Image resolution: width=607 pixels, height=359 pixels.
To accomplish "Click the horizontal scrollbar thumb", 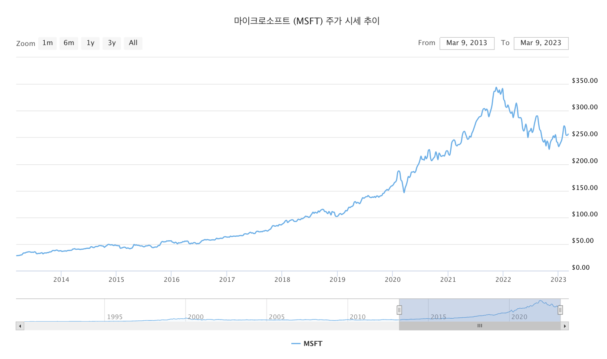I will 480,326.
